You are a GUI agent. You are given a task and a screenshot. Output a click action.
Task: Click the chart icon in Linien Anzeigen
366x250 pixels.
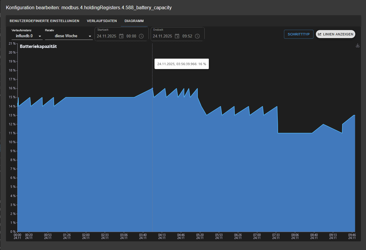[320, 34]
